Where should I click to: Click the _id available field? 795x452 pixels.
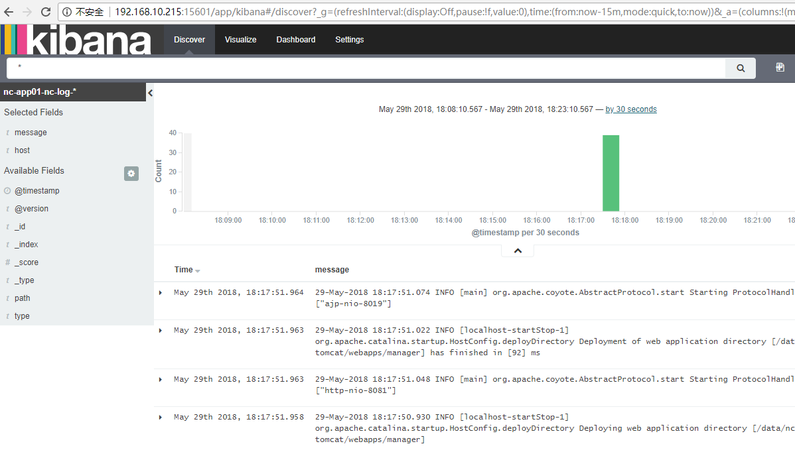click(x=20, y=227)
